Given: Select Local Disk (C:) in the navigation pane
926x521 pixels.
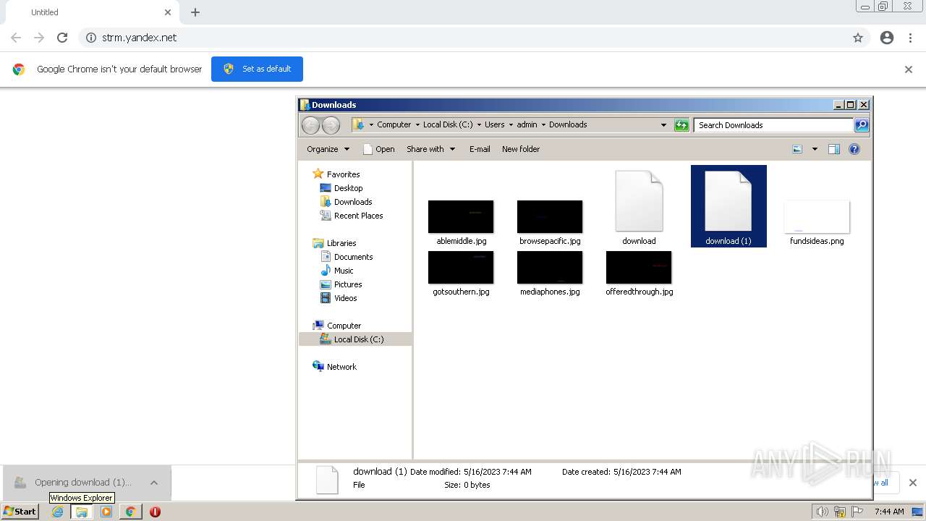Looking at the screenshot, I should [x=355, y=339].
